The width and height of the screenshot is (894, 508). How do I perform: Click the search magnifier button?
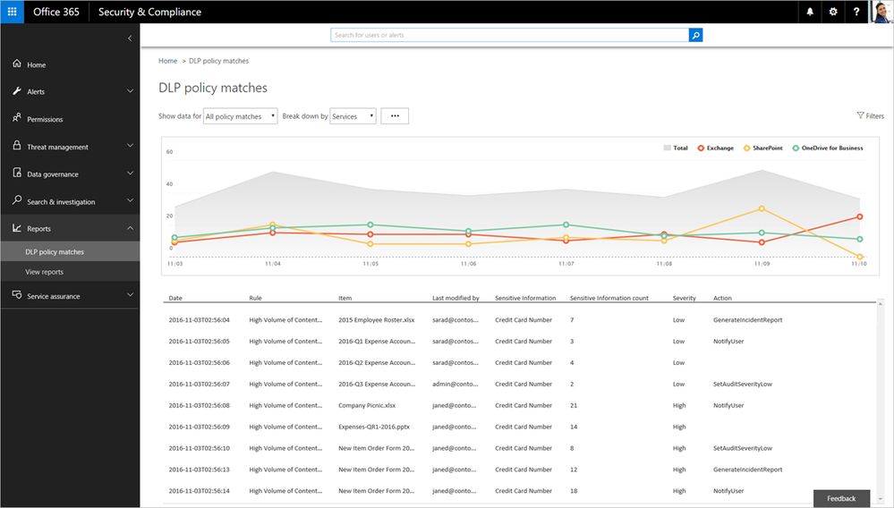coord(695,35)
